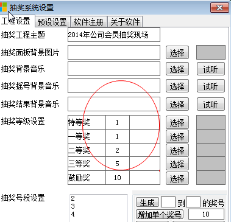The width and height of the screenshot is (231, 222).
Task: Click 选择 for 抽奖背景音乐
Action: pyautogui.click(x=177, y=69)
